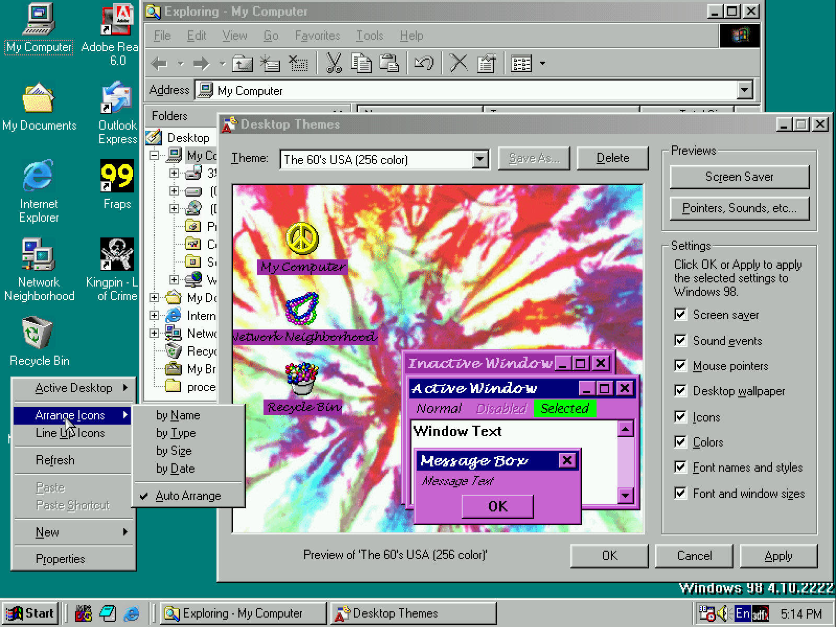836x627 pixels.
Task: Select the Outlook Express desktop icon
Action: click(118, 112)
